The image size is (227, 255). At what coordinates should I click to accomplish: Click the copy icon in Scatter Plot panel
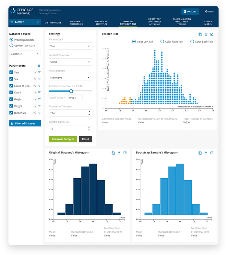click(200, 34)
